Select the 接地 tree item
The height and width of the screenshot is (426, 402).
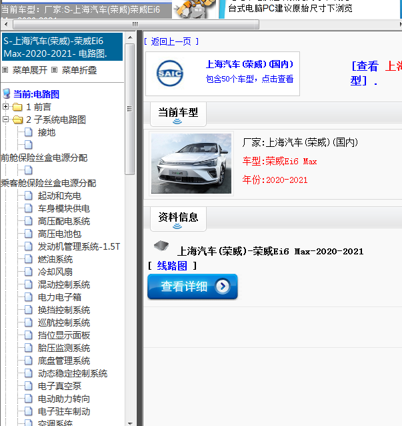pos(47,132)
